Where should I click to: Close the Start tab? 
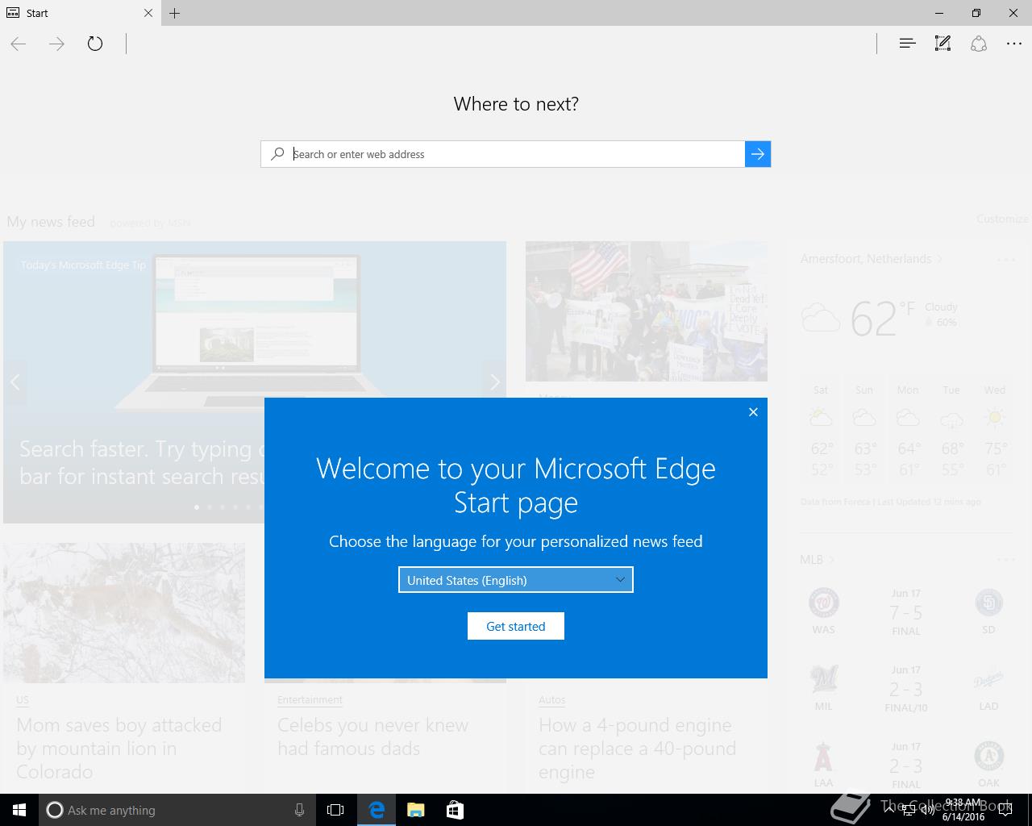point(148,13)
